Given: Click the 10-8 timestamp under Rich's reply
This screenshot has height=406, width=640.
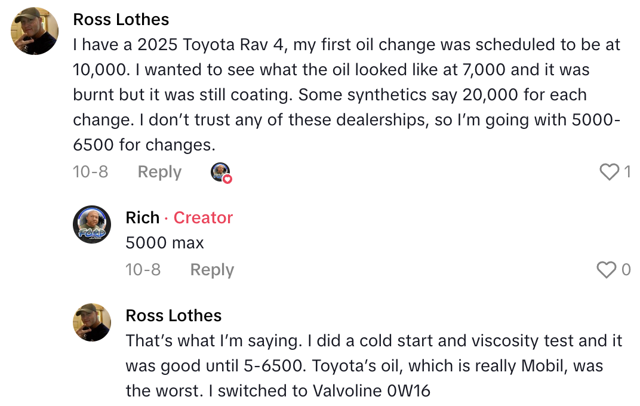Looking at the screenshot, I should pos(143,269).
